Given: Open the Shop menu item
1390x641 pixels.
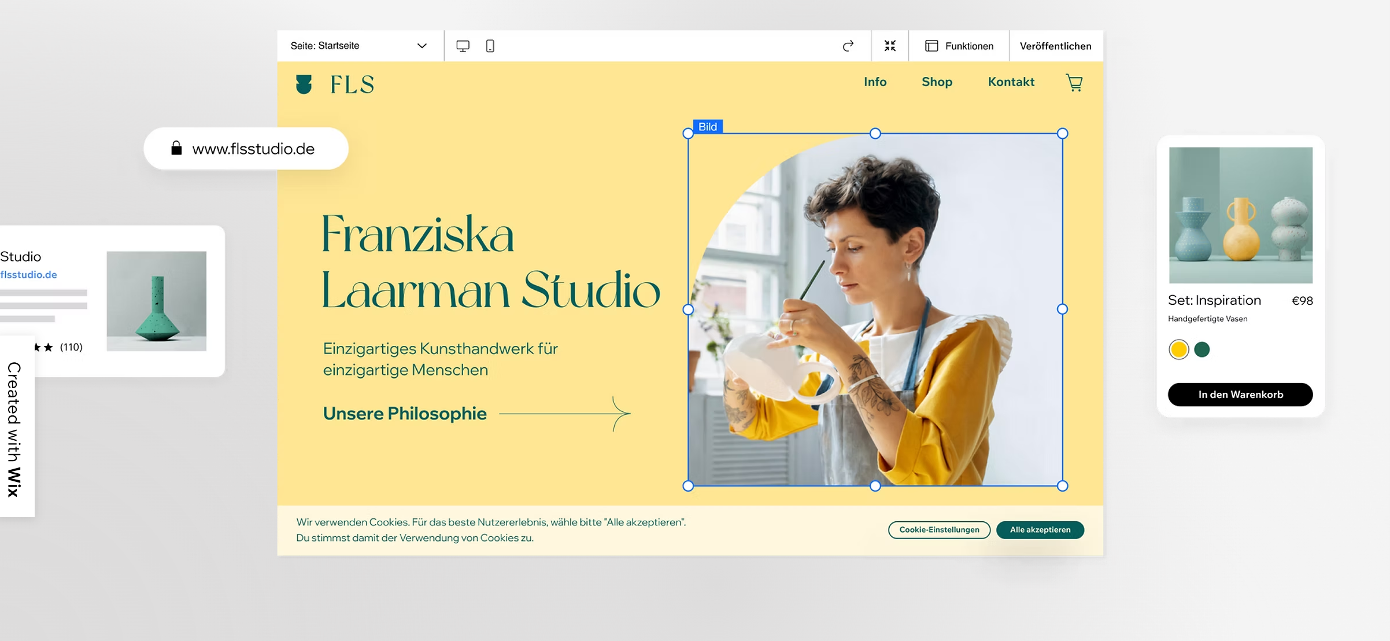Looking at the screenshot, I should (937, 82).
